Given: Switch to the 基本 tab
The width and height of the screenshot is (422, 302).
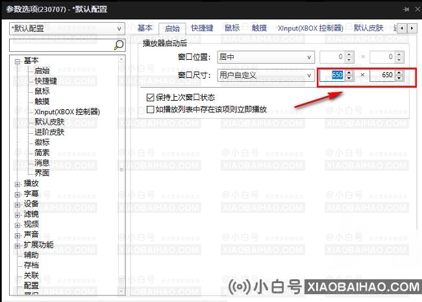Looking at the screenshot, I should tap(145, 28).
